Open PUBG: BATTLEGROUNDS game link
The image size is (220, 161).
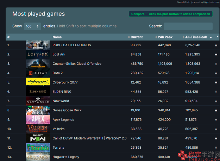[72, 45]
